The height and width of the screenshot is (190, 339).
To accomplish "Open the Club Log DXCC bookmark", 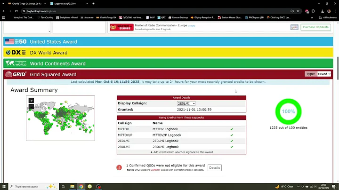I will point(278,17).
